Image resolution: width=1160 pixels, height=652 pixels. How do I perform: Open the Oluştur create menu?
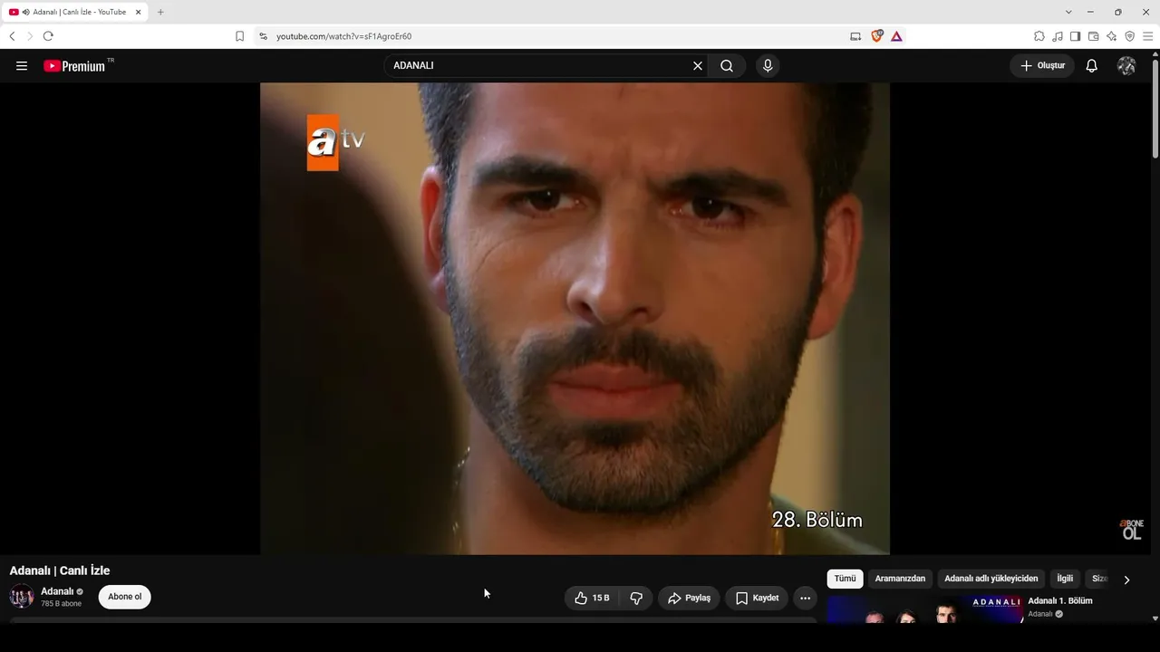click(1042, 66)
